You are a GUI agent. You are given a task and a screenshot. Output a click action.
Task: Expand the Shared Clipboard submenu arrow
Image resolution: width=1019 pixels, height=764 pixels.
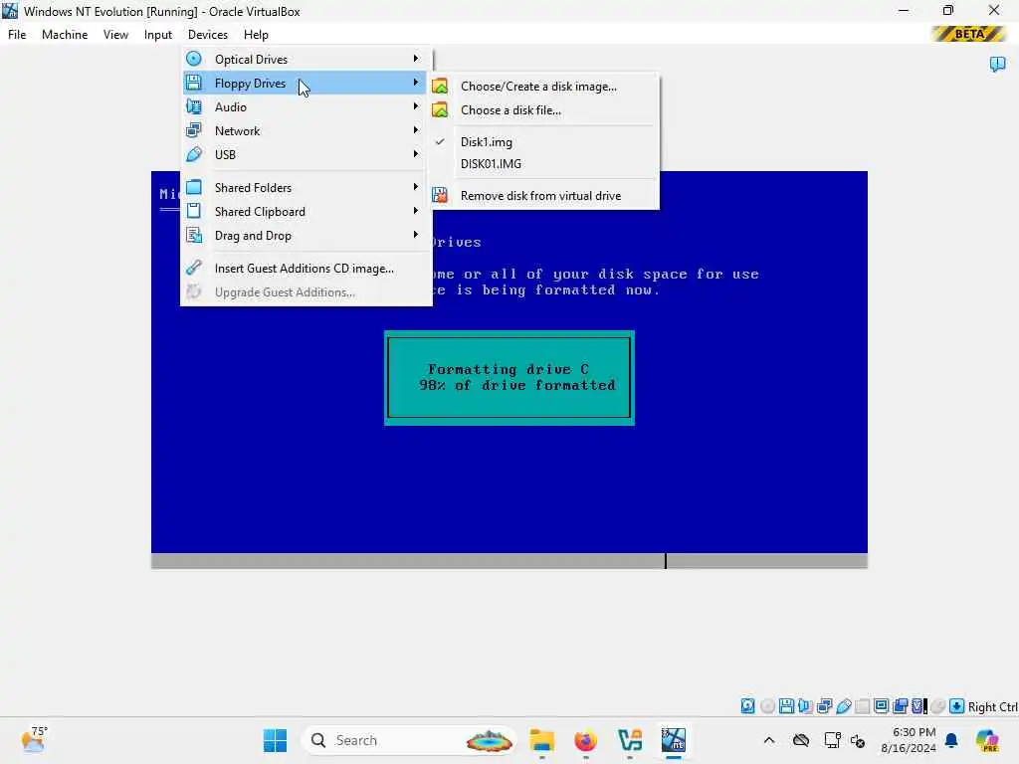(416, 211)
